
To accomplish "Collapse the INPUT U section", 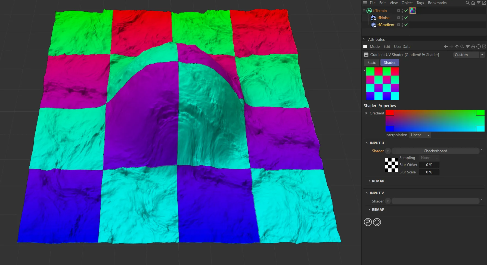I will [x=367, y=143].
